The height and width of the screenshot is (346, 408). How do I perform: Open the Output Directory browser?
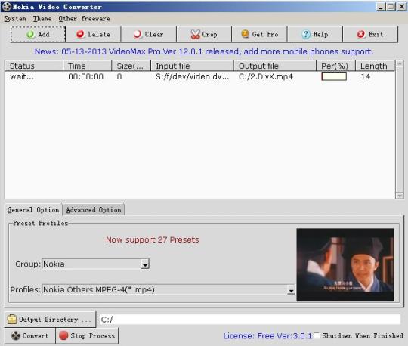(50, 320)
